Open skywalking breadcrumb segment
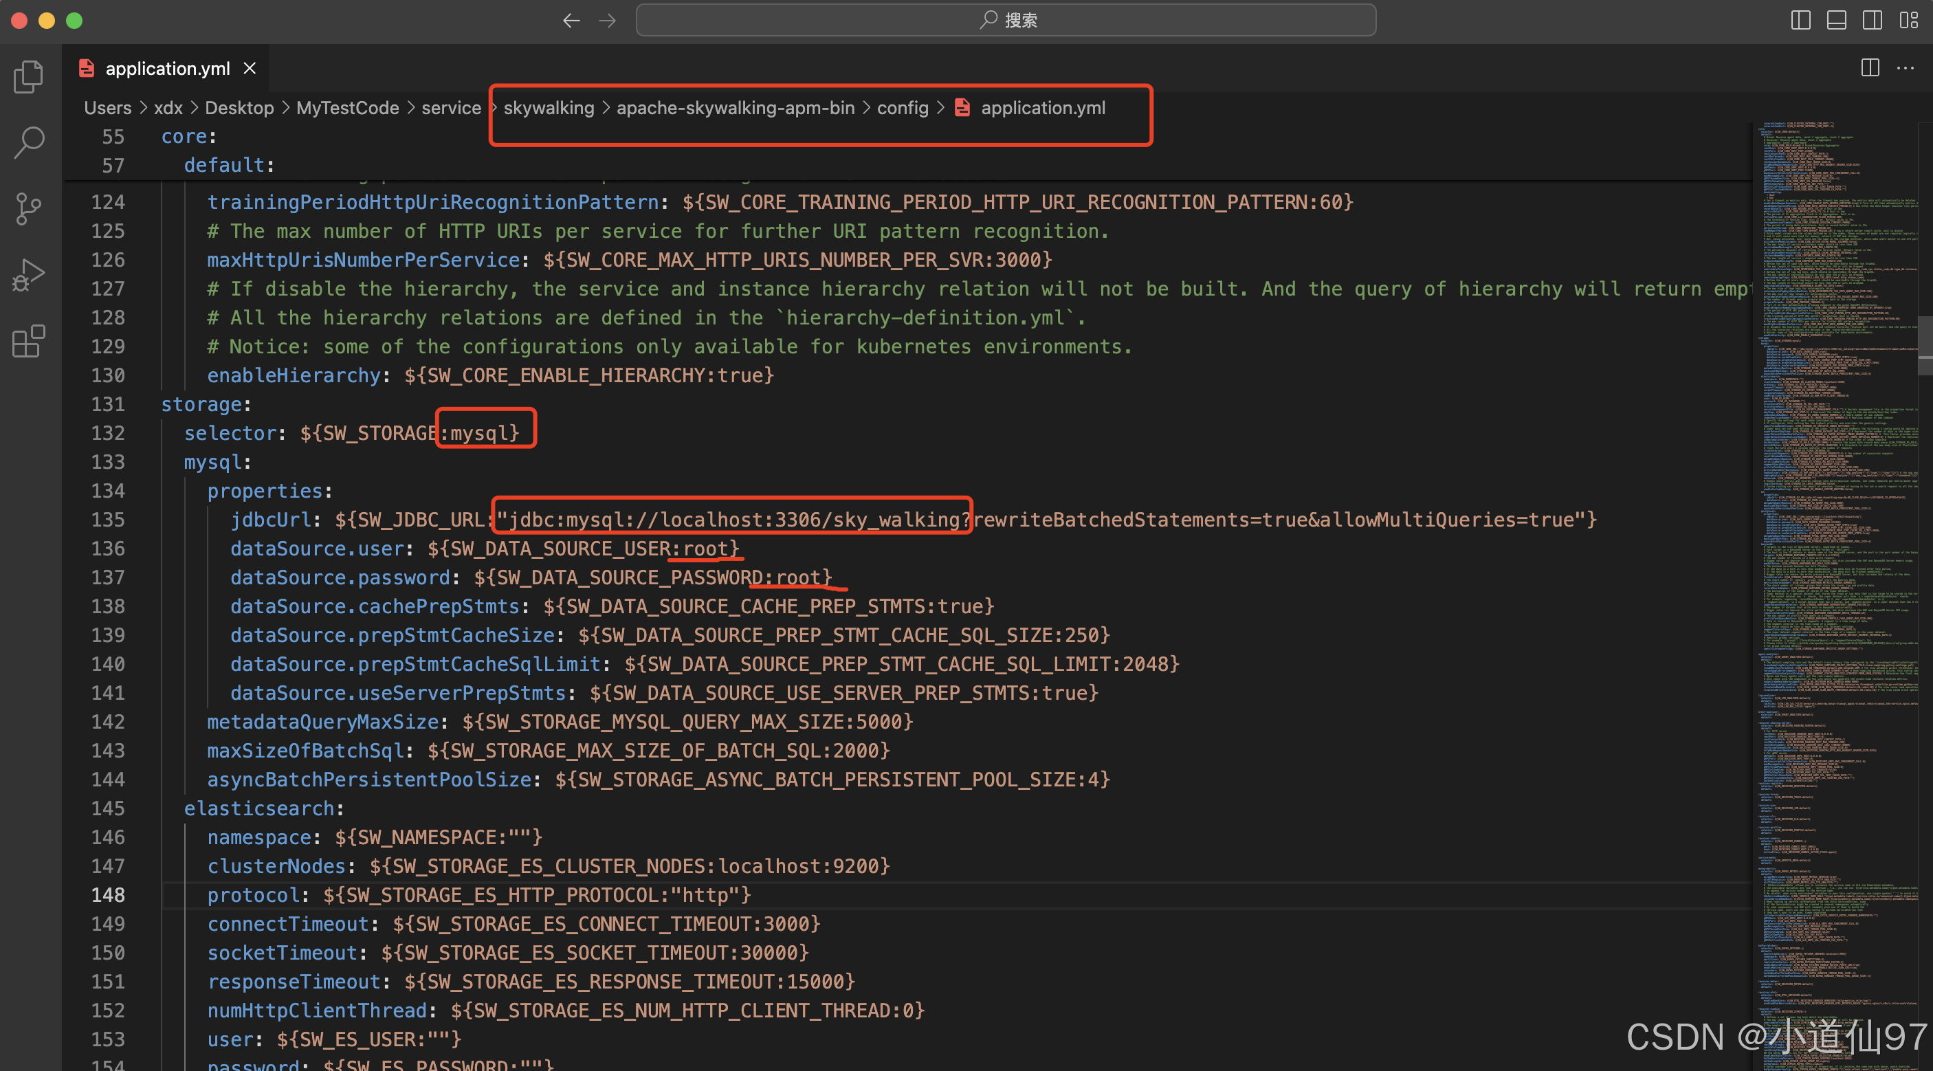1933x1071 pixels. [x=549, y=108]
